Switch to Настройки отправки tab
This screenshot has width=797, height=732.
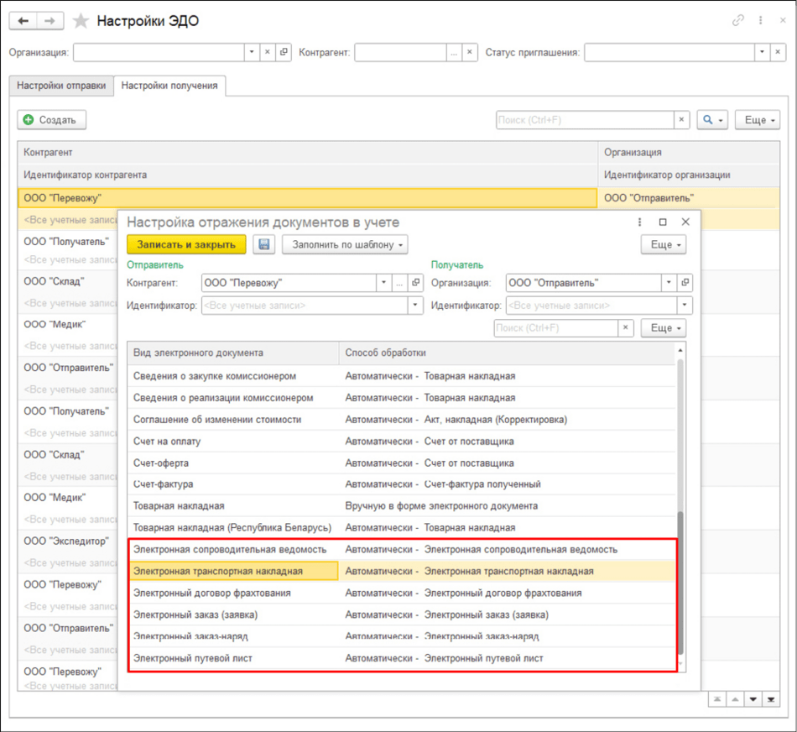click(61, 86)
